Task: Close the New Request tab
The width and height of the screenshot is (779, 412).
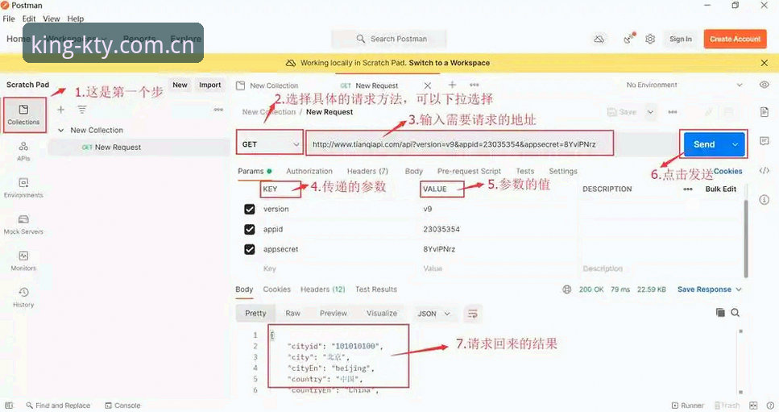Action: (x=427, y=85)
